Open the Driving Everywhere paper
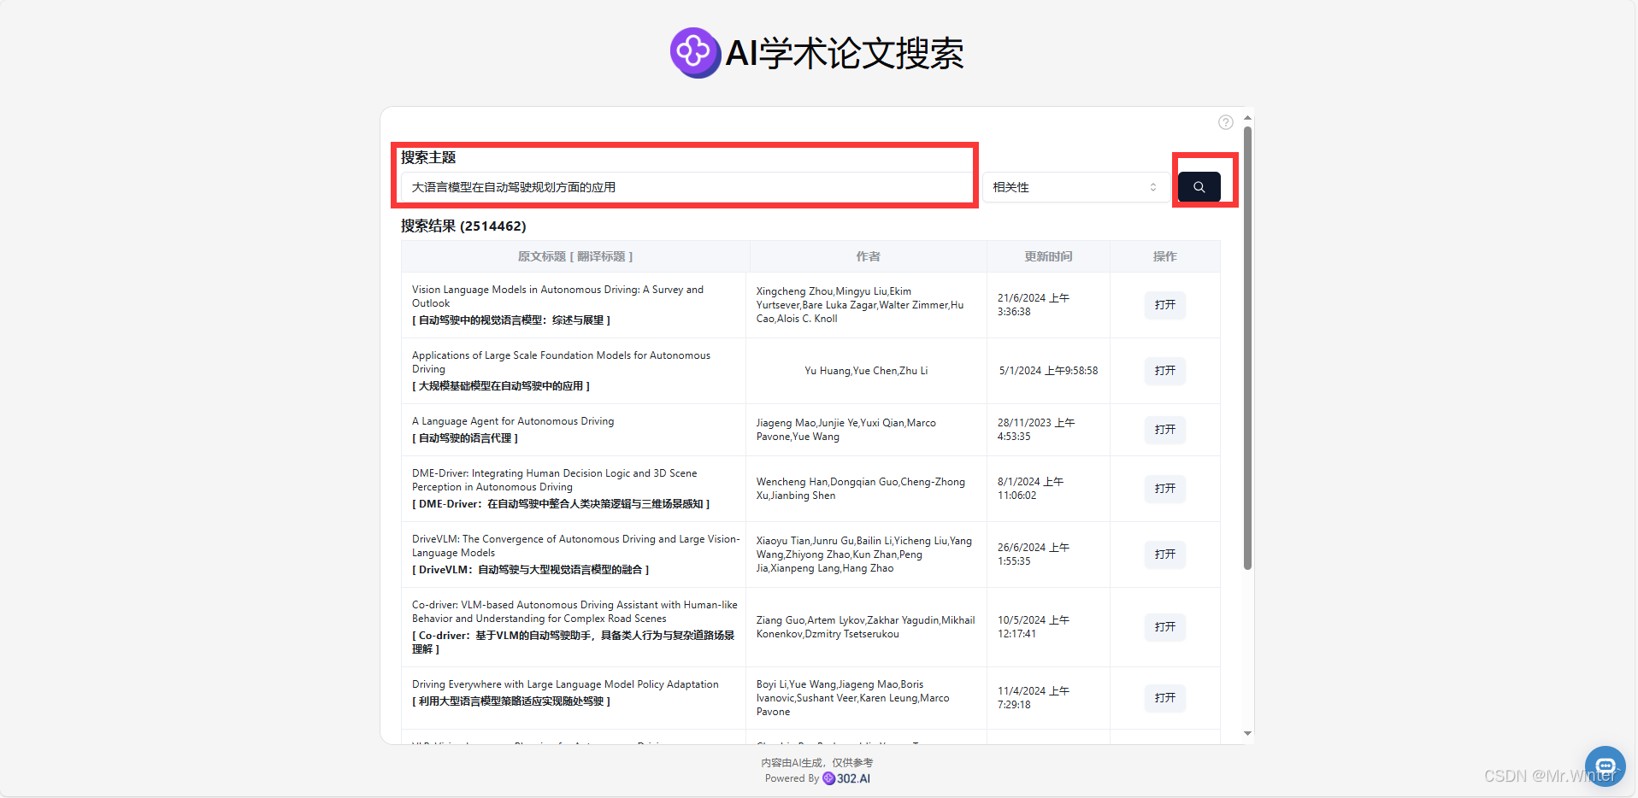 (1164, 698)
